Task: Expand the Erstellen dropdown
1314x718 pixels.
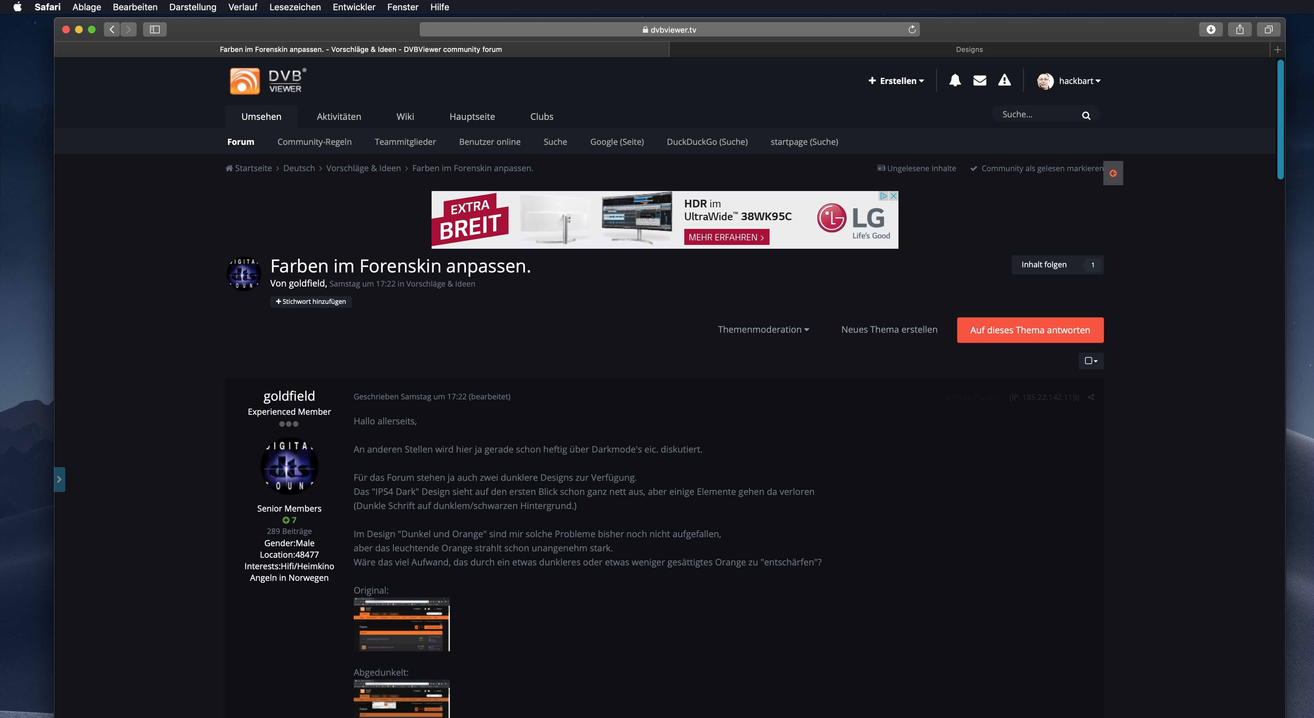Action: click(x=896, y=81)
